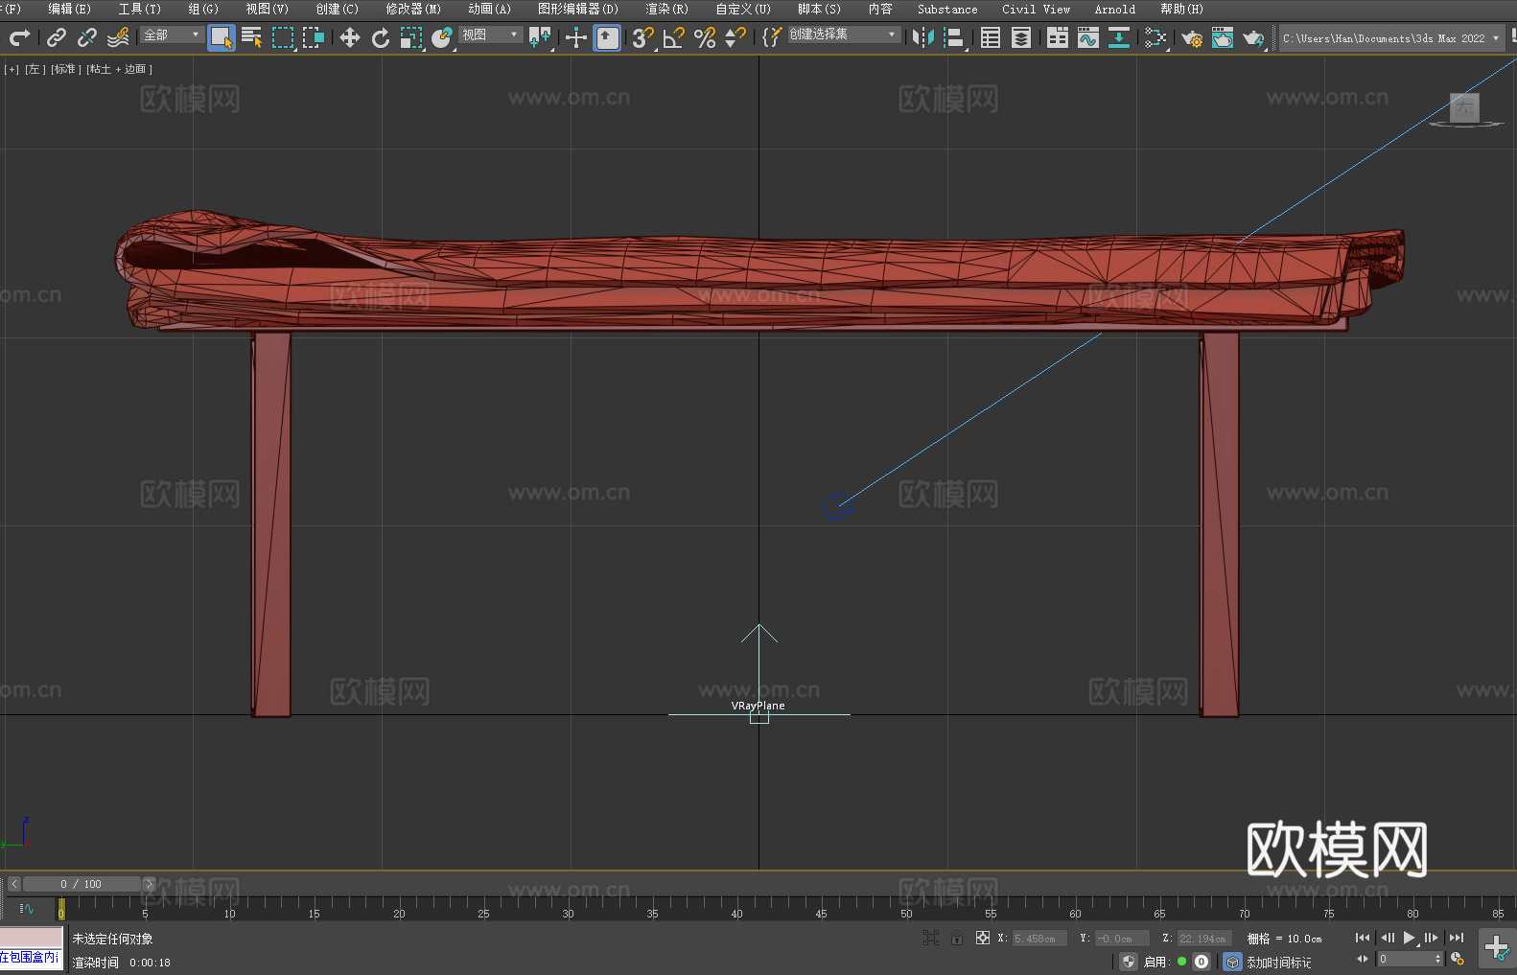Image resolution: width=1517 pixels, height=975 pixels.
Task: Open the 创建选择集 named selection dropdown
Action: (844, 35)
